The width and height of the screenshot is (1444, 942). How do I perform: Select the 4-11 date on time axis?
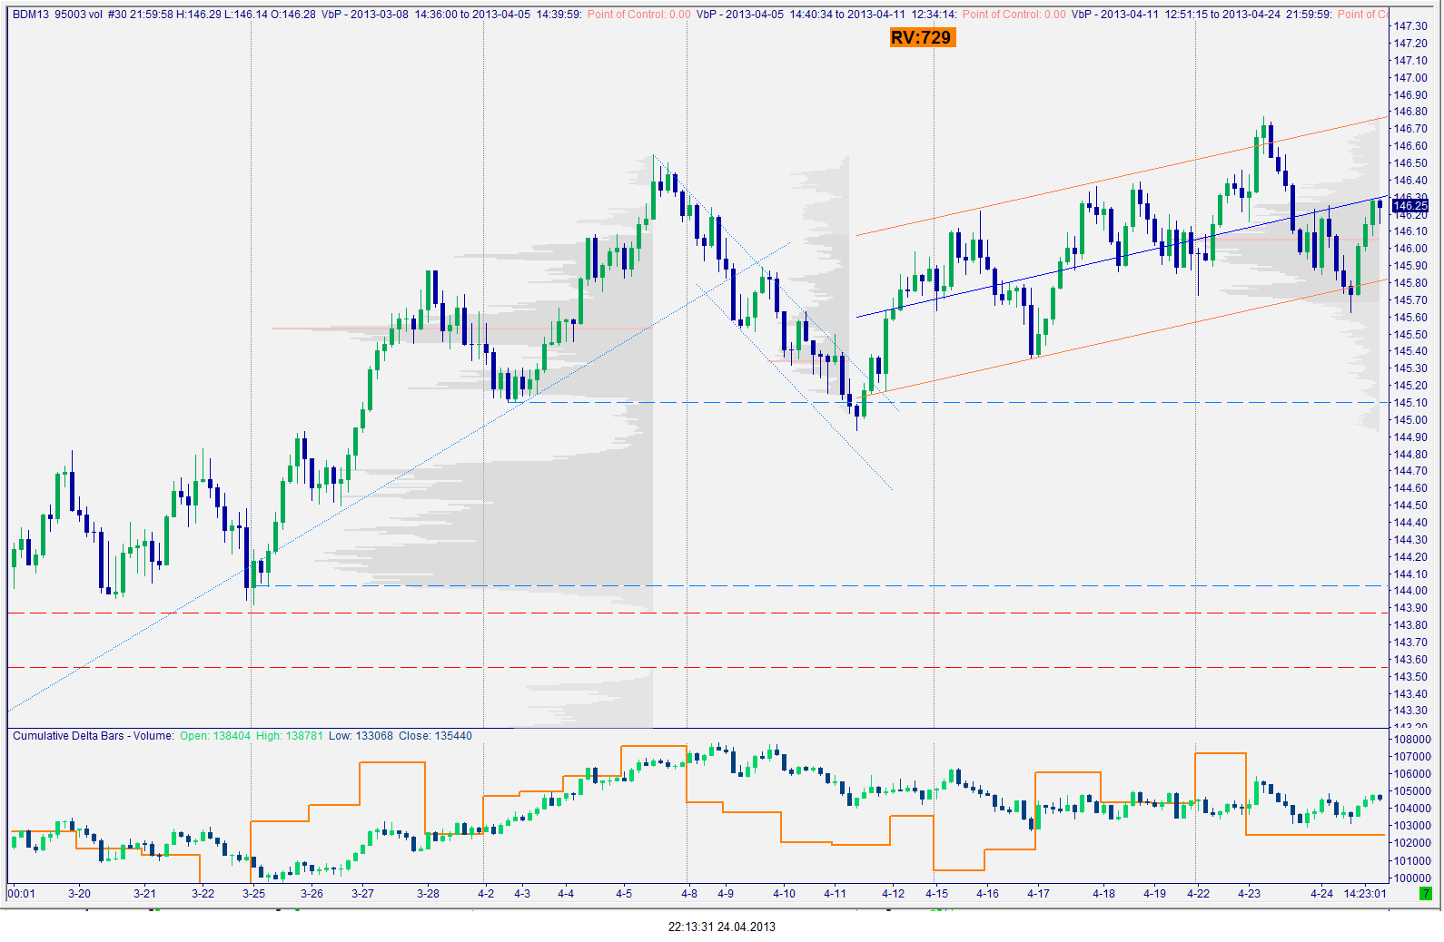(x=835, y=894)
